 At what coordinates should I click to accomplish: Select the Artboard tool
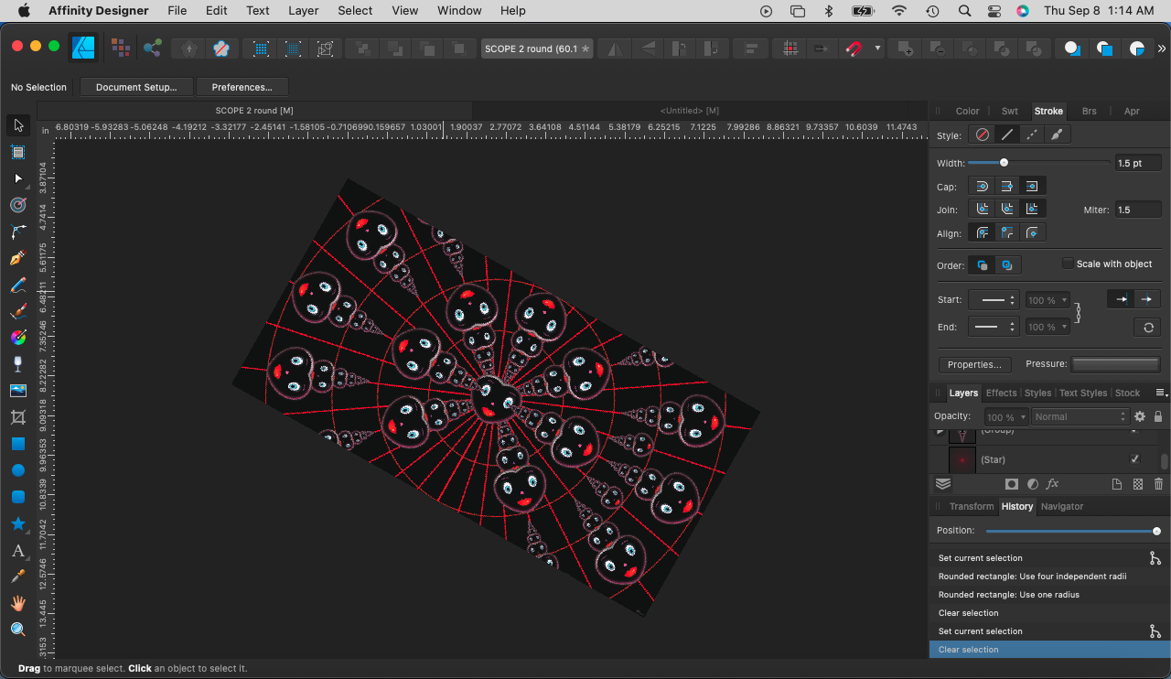click(18, 152)
